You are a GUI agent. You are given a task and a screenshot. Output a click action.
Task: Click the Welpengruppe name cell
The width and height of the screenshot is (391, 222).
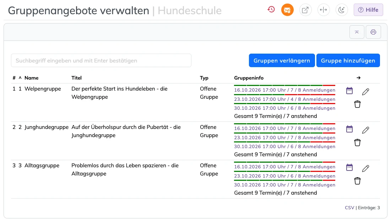pos(43,89)
